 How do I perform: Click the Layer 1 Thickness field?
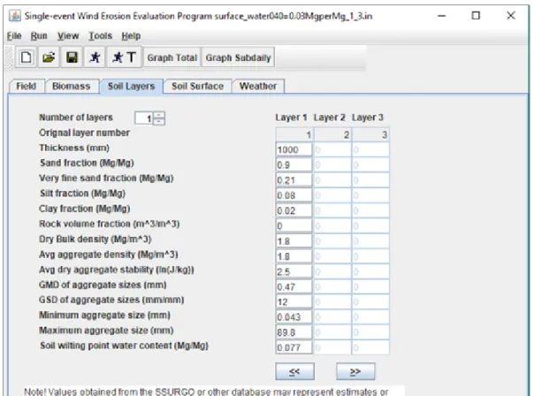point(294,149)
